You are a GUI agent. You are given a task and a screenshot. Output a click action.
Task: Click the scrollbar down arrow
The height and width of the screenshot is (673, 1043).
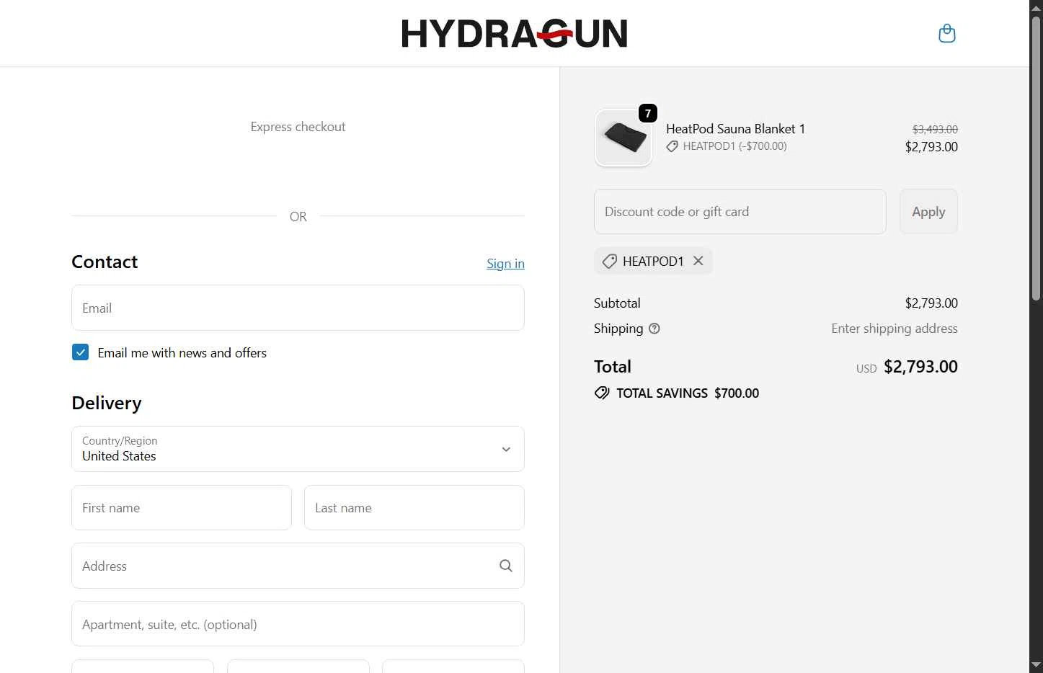tap(1036, 665)
